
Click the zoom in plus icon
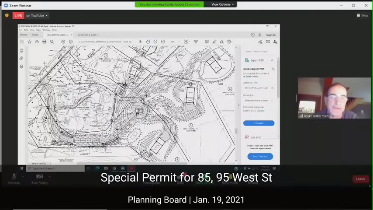(163, 42)
